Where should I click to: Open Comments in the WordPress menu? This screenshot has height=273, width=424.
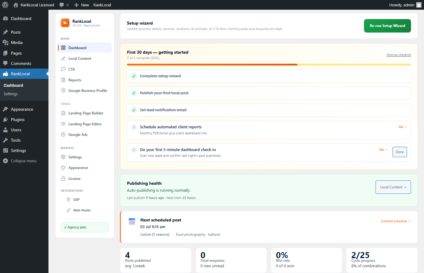click(24, 63)
